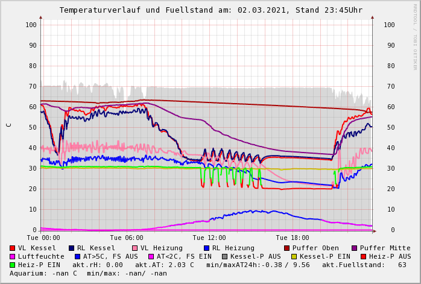Pick the blue RL Heizung legend swatch

click(x=206, y=248)
